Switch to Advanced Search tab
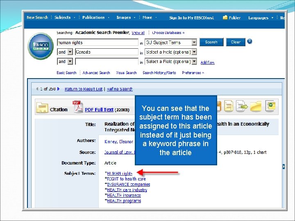The height and width of the screenshot is (221, 295). click(96, 73)
